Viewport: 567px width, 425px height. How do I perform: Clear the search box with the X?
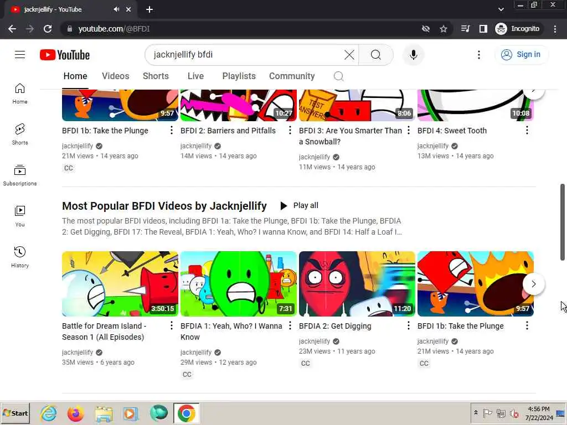pos(349,55)
